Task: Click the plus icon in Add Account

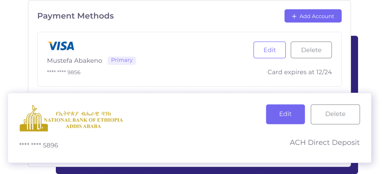Action: (294, 16)
